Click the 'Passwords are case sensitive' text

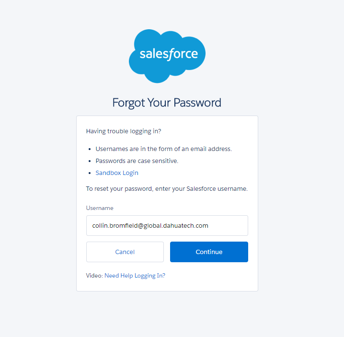[x=137, y=161]
